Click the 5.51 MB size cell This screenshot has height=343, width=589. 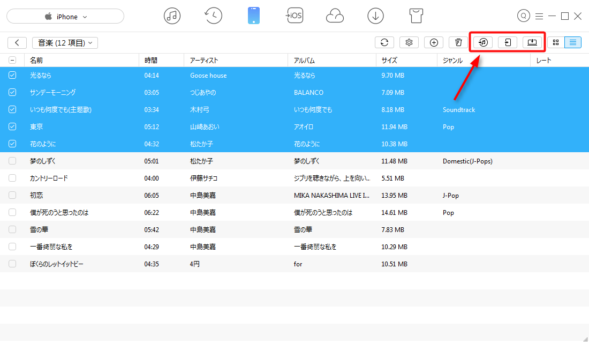392,178
